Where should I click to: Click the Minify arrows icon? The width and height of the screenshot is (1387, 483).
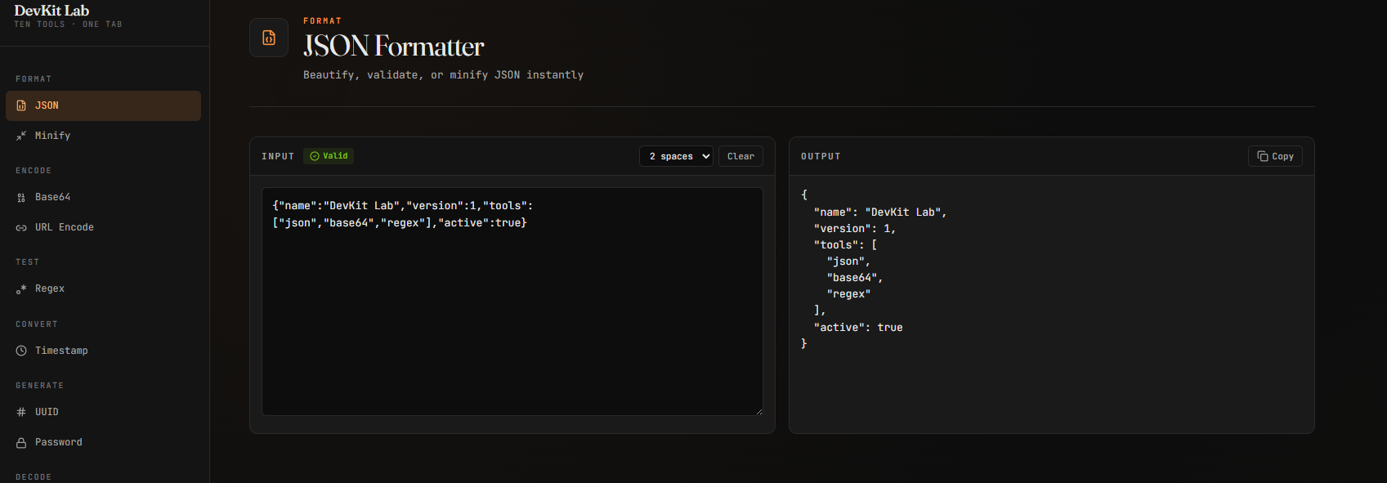21,136
